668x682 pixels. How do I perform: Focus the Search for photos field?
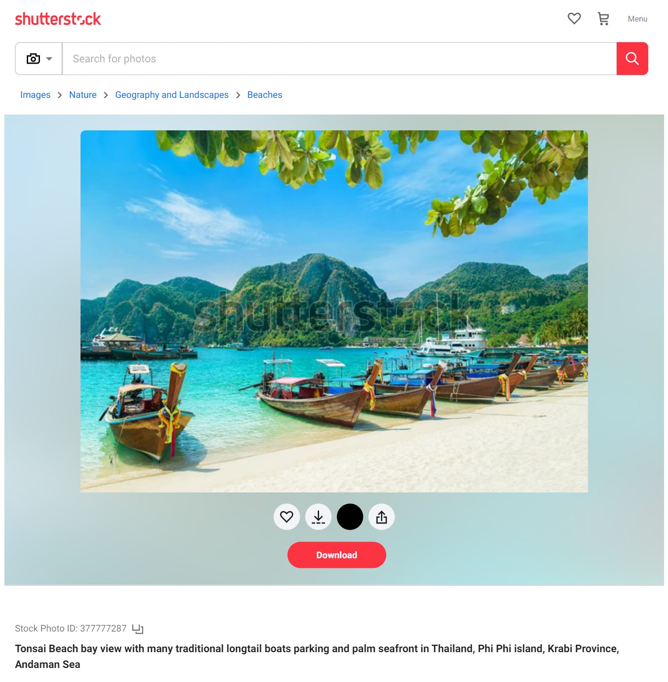pos(339,58)
